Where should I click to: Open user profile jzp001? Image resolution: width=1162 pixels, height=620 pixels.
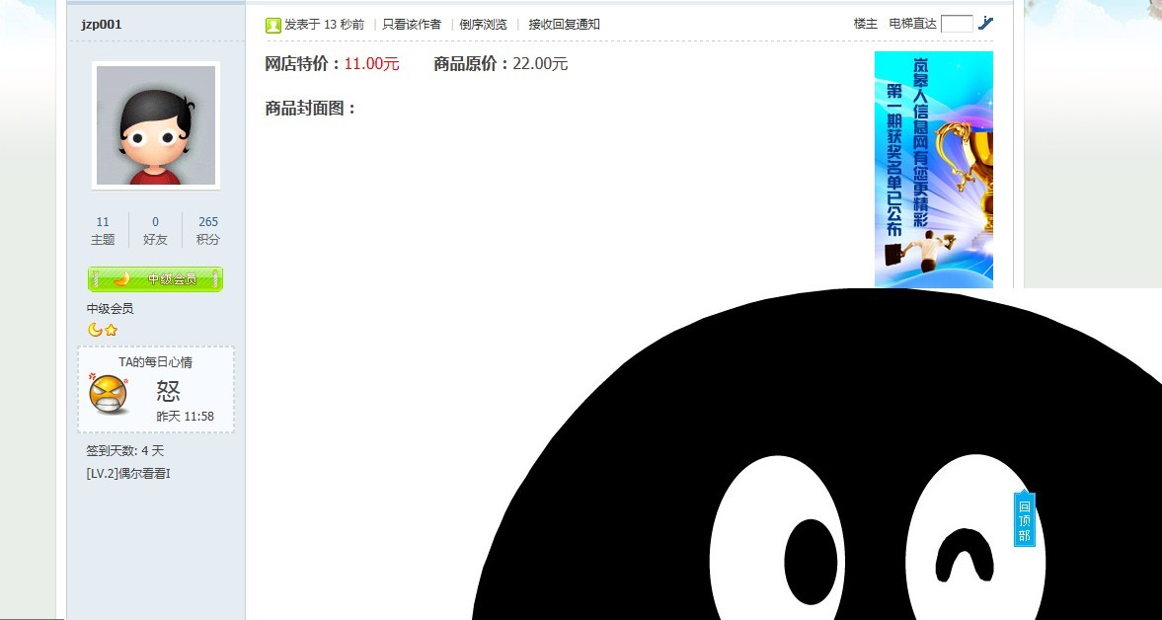tap(102, 25)
